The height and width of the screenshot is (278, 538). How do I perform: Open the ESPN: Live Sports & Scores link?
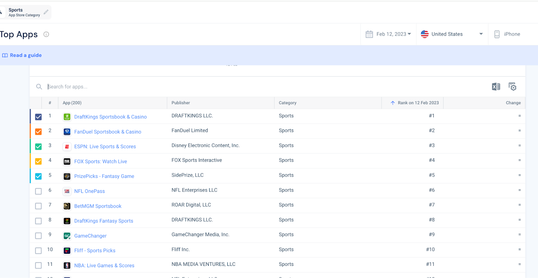pyautogui.click(x=105, y=147)
